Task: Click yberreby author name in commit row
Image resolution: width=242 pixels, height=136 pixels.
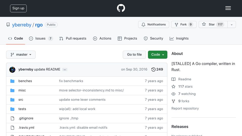Action: [x=26, y=70]
